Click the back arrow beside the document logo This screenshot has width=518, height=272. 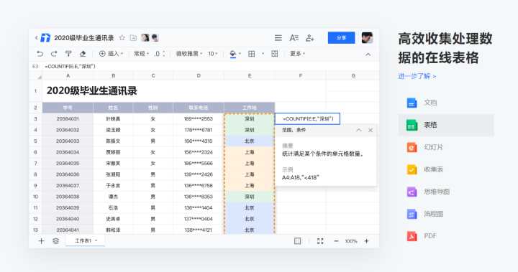37,38
